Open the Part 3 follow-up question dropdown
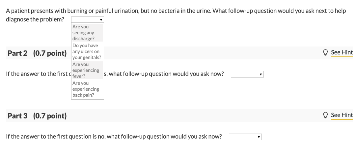This screenshot has width=356, height=158. point(245,137)
